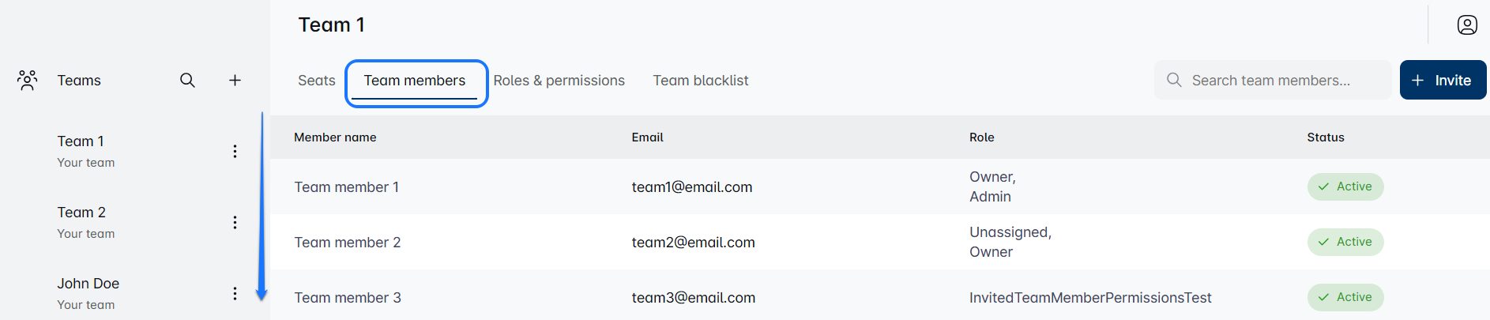
Task: Open the Team member 3 row
Action: tap(348, 298)
